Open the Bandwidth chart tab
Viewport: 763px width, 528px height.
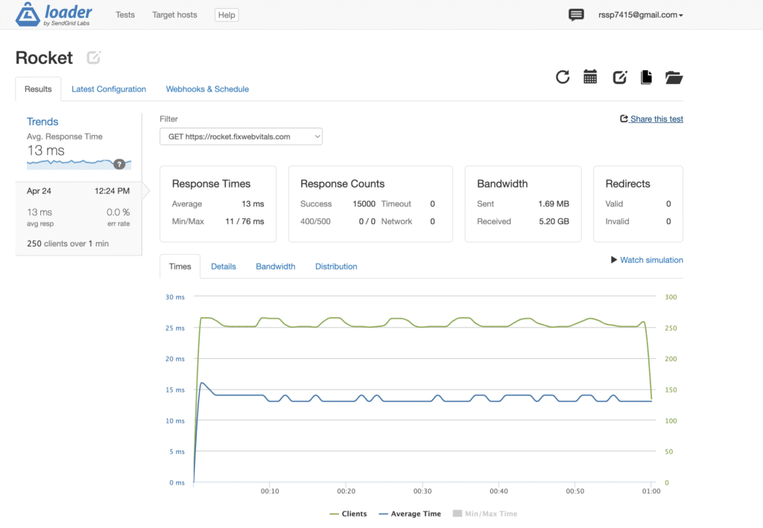[276, 267]
